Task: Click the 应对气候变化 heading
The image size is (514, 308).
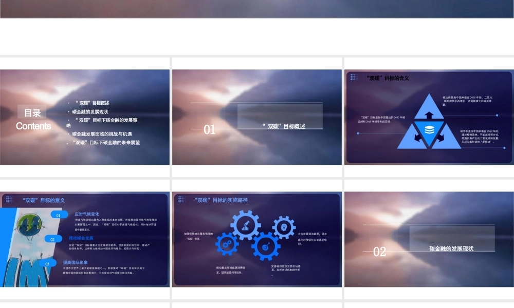Action: click(87, 214)
